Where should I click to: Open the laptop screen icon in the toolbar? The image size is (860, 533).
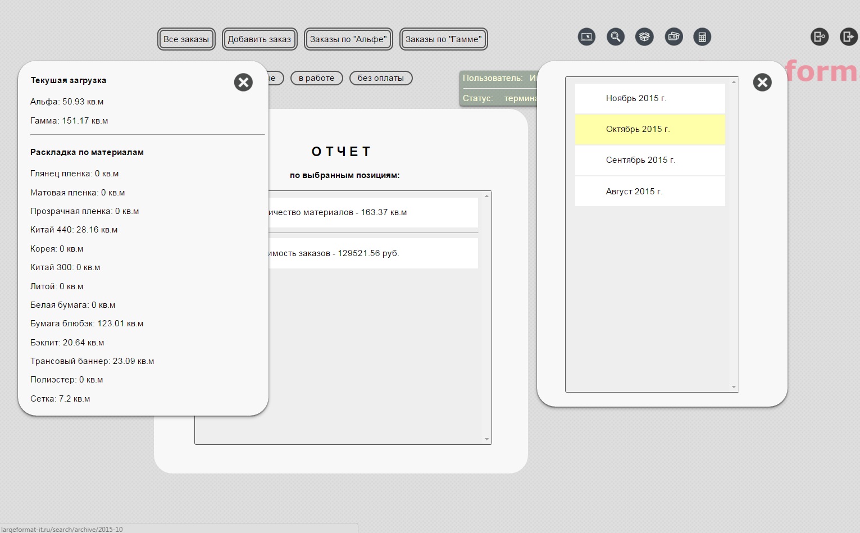586,37
